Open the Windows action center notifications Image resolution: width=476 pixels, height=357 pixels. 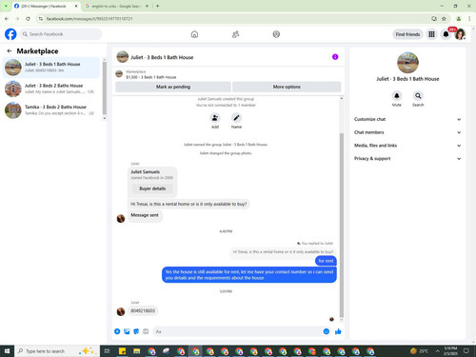(466, 351)
